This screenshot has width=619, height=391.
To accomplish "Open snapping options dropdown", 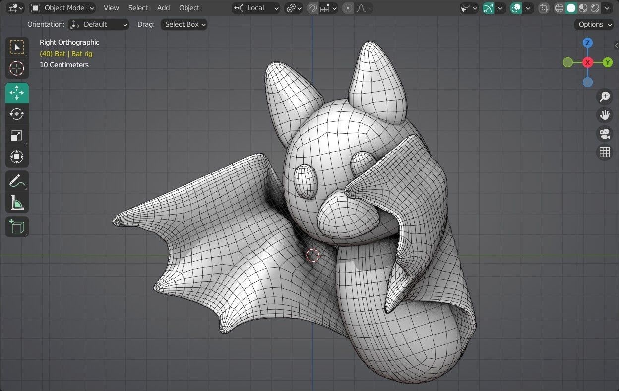I will click(328, 8).
